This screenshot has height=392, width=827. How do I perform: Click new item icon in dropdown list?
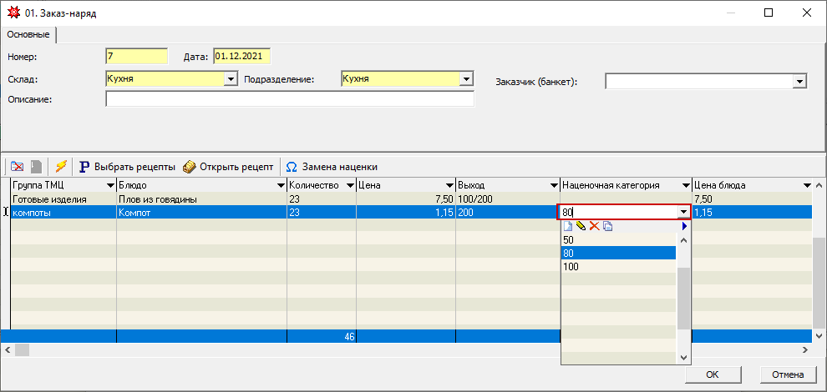pyautogui.click(x=568, y=226)
